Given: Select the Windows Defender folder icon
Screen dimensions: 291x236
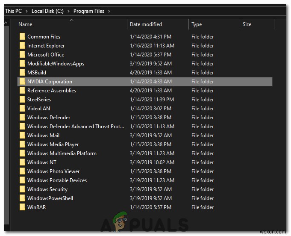Looking at the screenshot, I should [x=22, y=117].
